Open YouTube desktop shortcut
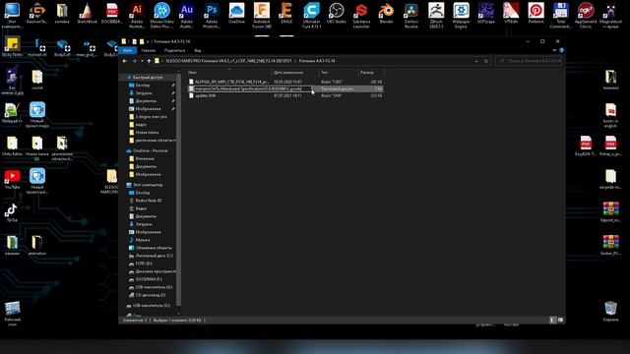 pyautogui.click(x=12, y=179)
